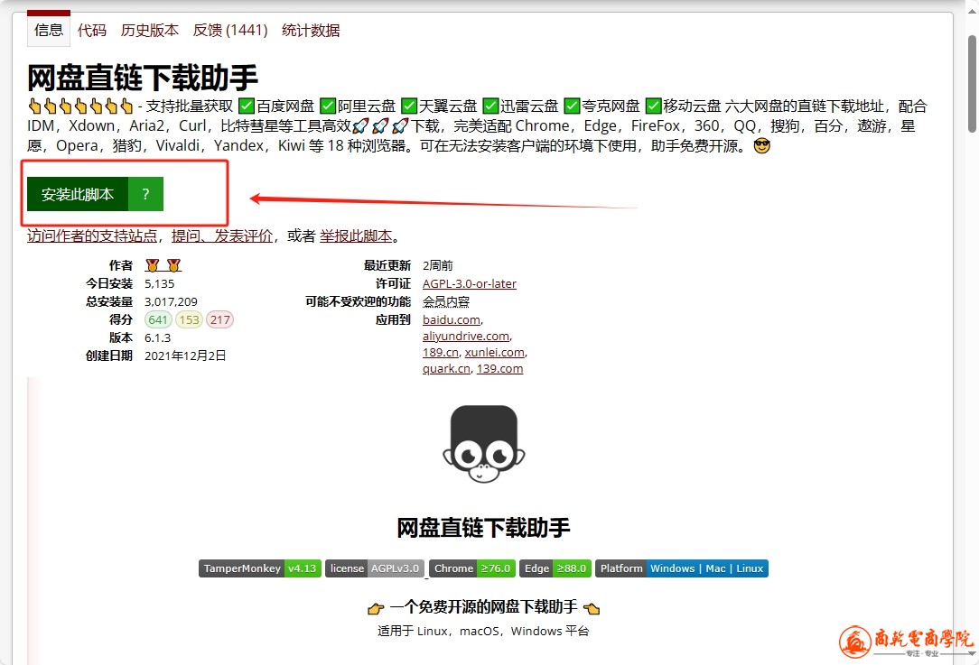This screenshot has height=665, width=979.
Task: Click the 适用于 Linux，macOS，Windows 平台 line
Action: [x=483, y=632]
